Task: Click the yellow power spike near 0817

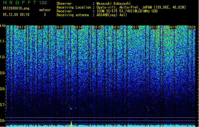Action: click(128, 125)
